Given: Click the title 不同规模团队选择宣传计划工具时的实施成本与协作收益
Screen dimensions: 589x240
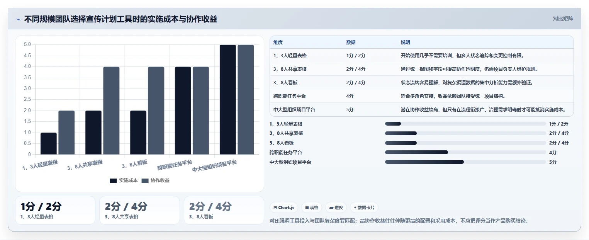Looking at the screenshot, I should click(x=121, y=19).
